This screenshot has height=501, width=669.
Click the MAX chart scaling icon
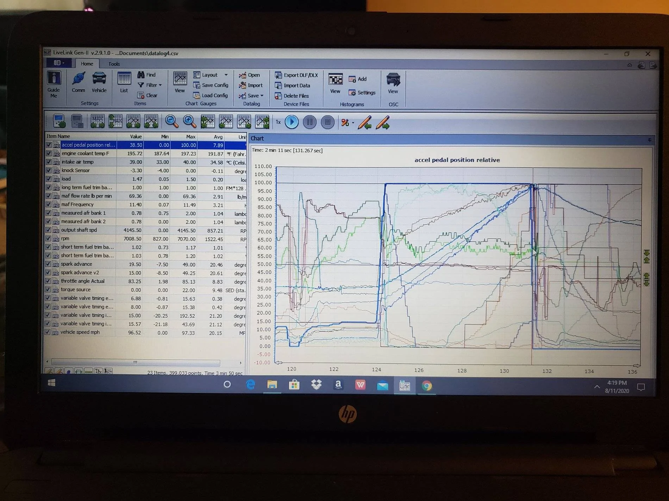[x=97, y=121]
